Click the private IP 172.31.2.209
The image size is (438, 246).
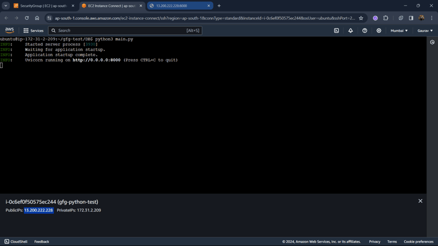(x=89, y=210)
